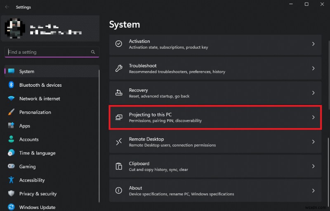Click 'Cut and copy history, sync, clear'
Image resolution: width=330 pixels, height=211 pixels.
(x=158, y=170)
